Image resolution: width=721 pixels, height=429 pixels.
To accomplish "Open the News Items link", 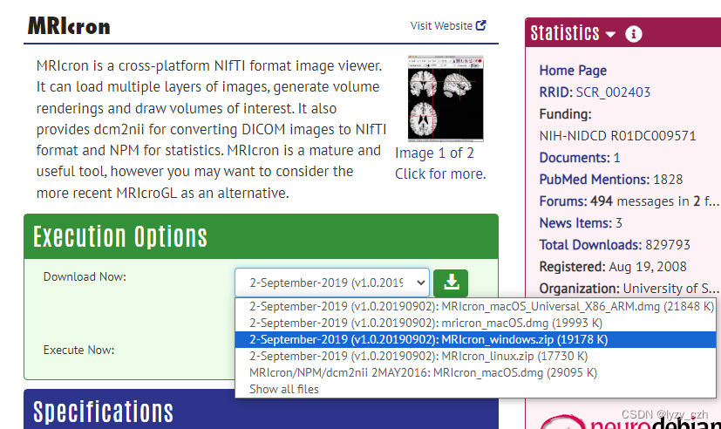I will pos(575,223).
